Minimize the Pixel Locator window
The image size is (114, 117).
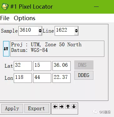click(96, 7)
